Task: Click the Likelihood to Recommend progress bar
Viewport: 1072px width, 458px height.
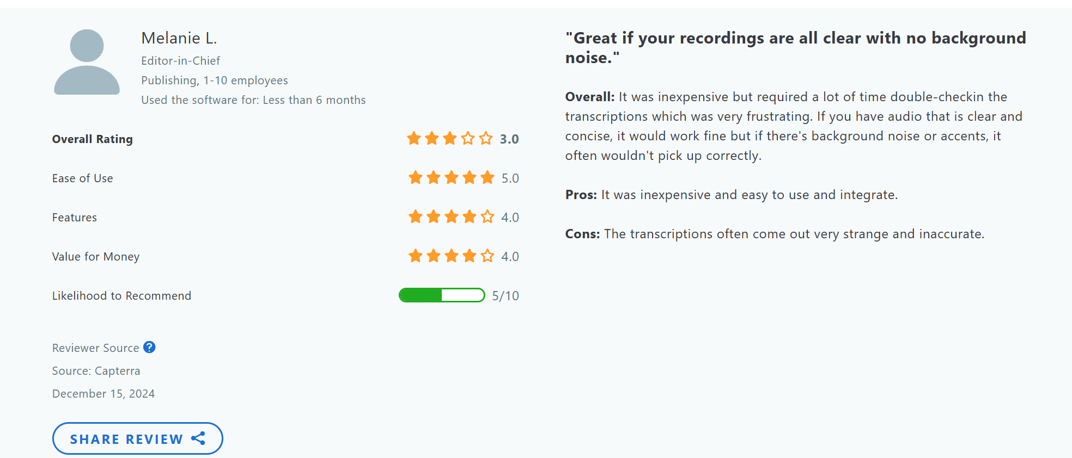Action: coord(442,295)
